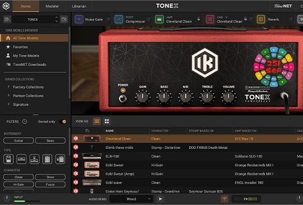This screenshot has width=303, height=205.
Task: Switch to list view
Action: point(97,121)
